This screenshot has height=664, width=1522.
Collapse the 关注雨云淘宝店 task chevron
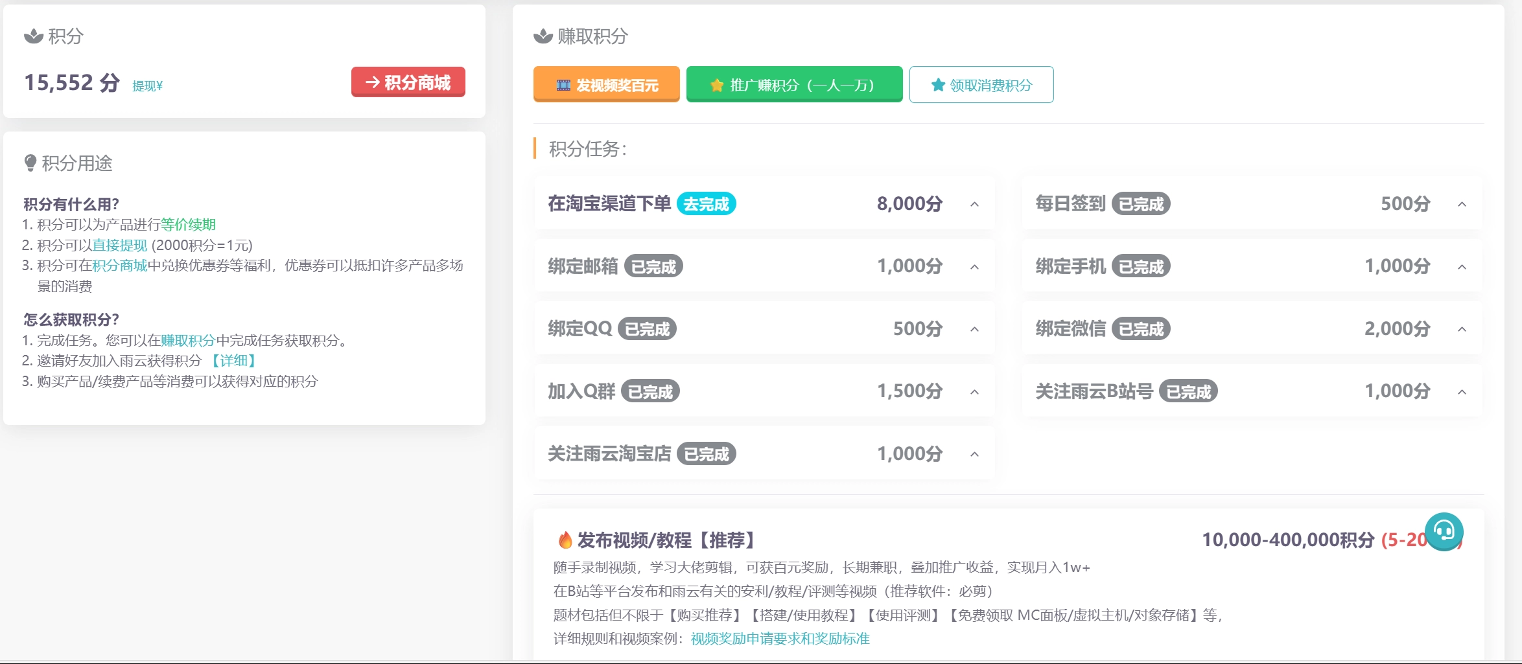tap(974, 454)
